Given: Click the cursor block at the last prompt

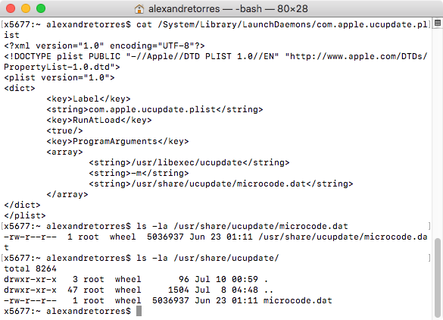Looking at the screenshot, I should click(139, 311).
